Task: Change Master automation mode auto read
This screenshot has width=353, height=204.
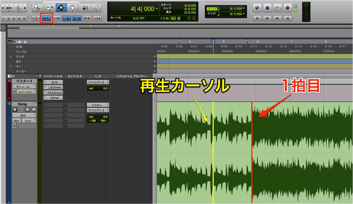Action: coord(26,92)
